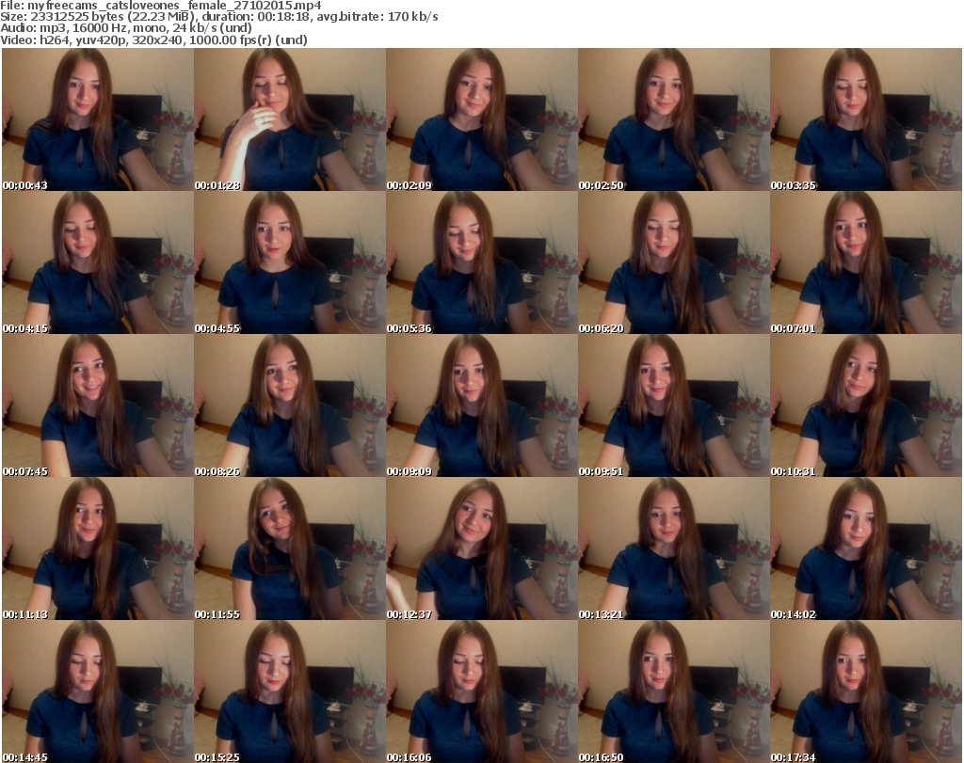Open the thumbnail at 00:11:55
Screen dimensions: 964x763
pos(290,548)
